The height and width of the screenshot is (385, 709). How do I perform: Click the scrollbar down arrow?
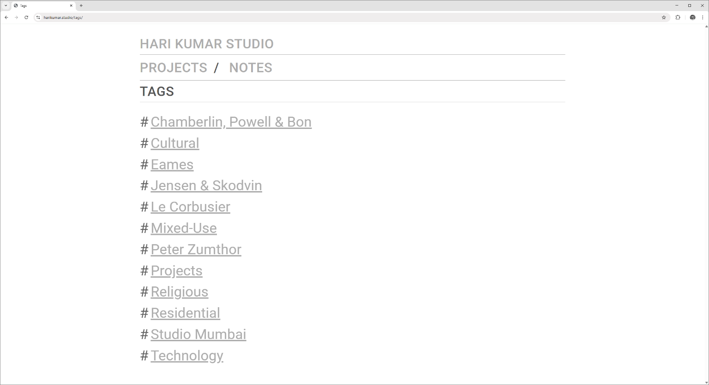point(706,382)
